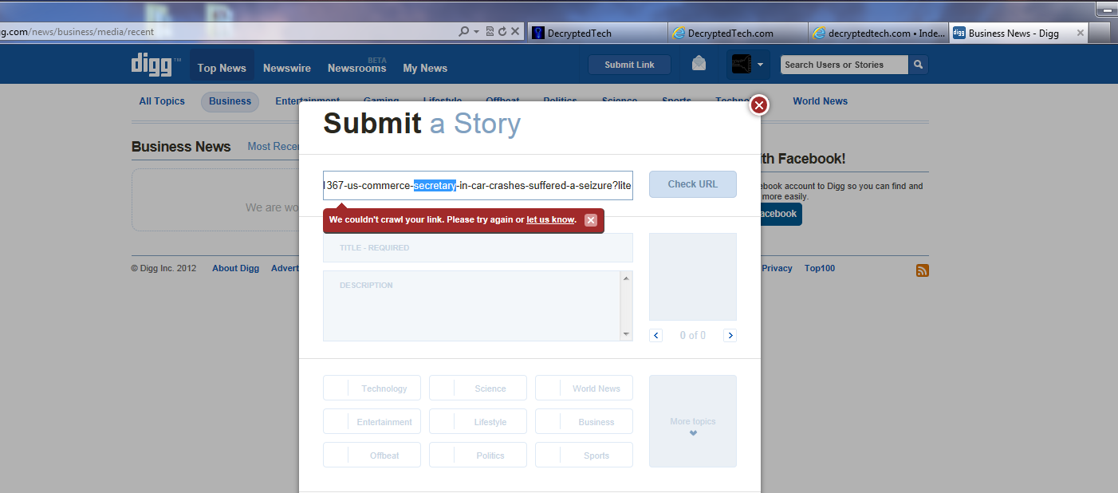Click the user avatar thumbnail
Image resolution: width=1118 pixels, height=493 pixels.
pyautogui.click(x=742, y=65)
